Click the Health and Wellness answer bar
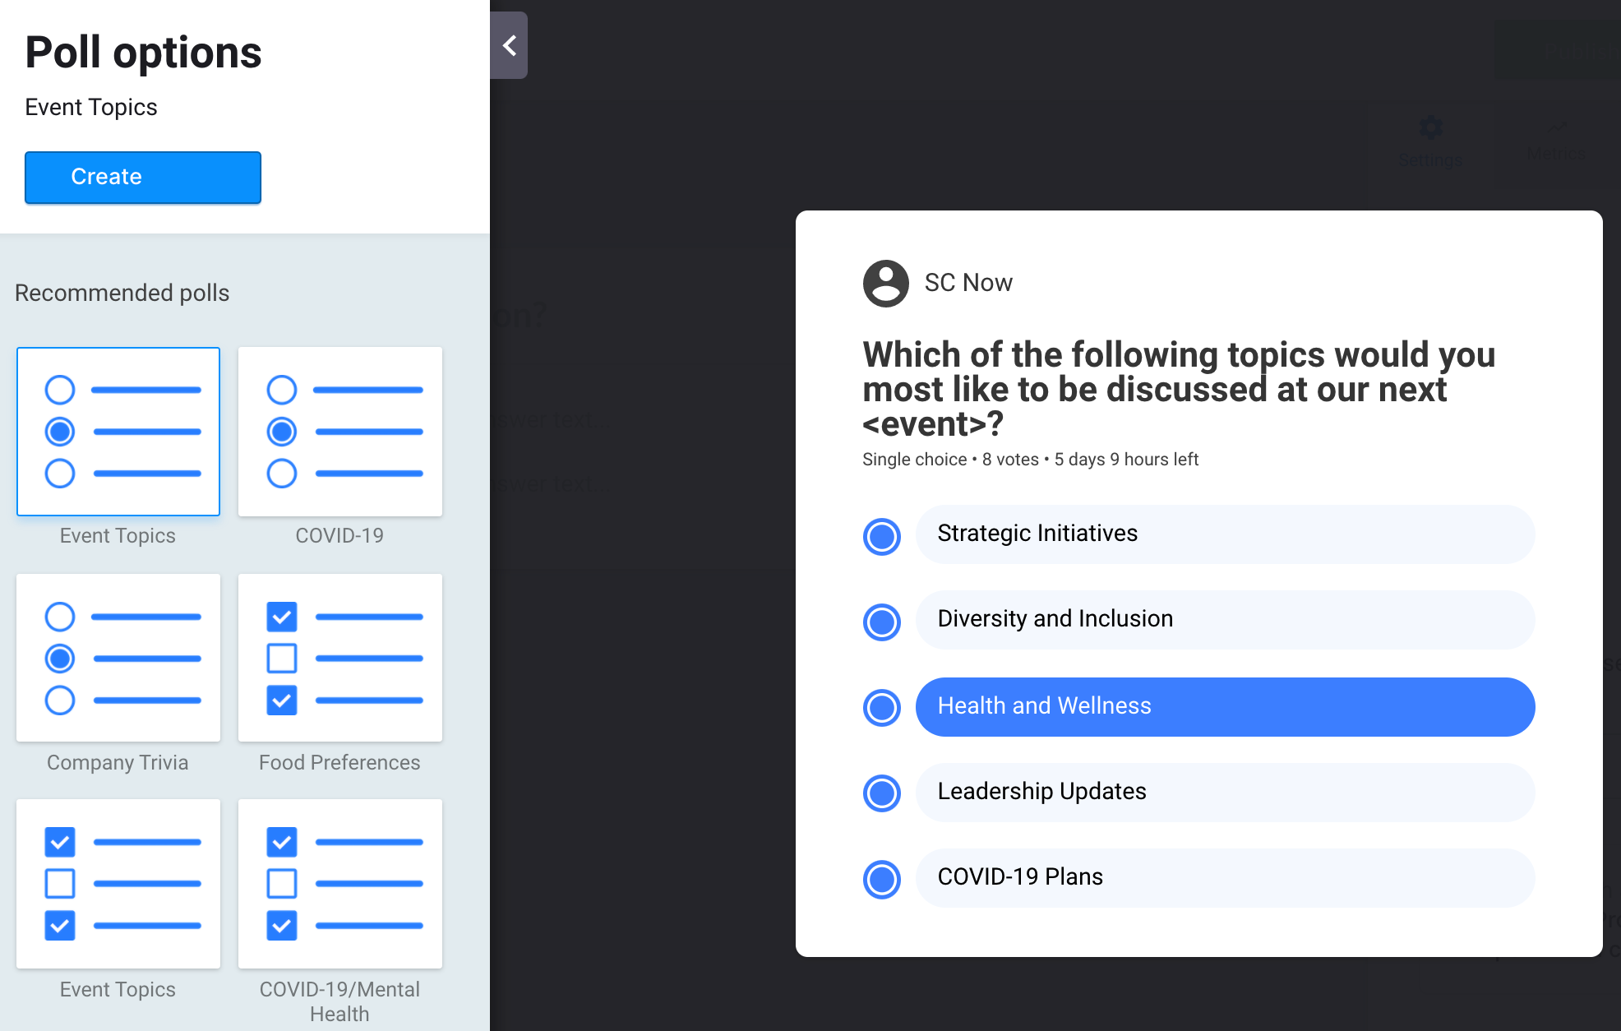Screen dimensions: 1621x1031 (1225, 707)
